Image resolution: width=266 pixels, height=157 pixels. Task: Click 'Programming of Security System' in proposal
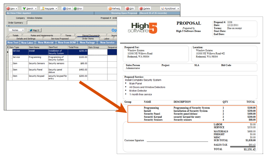[191, 108]
